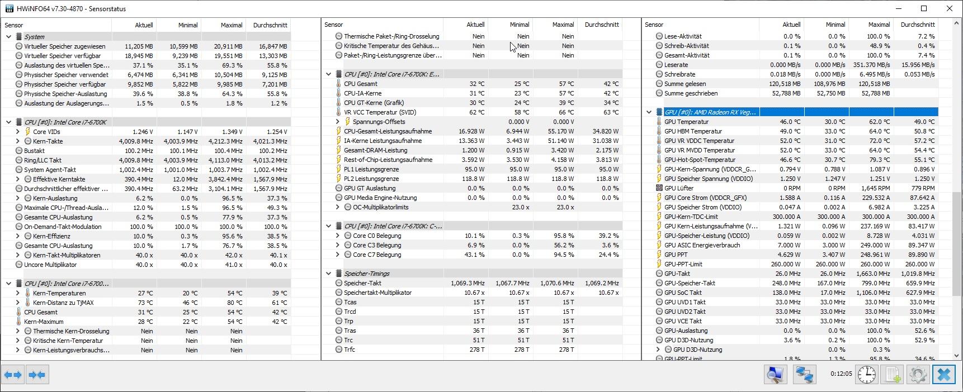Select the Physische Speicher-Auslastung row
963x392 pixels.
147,94
